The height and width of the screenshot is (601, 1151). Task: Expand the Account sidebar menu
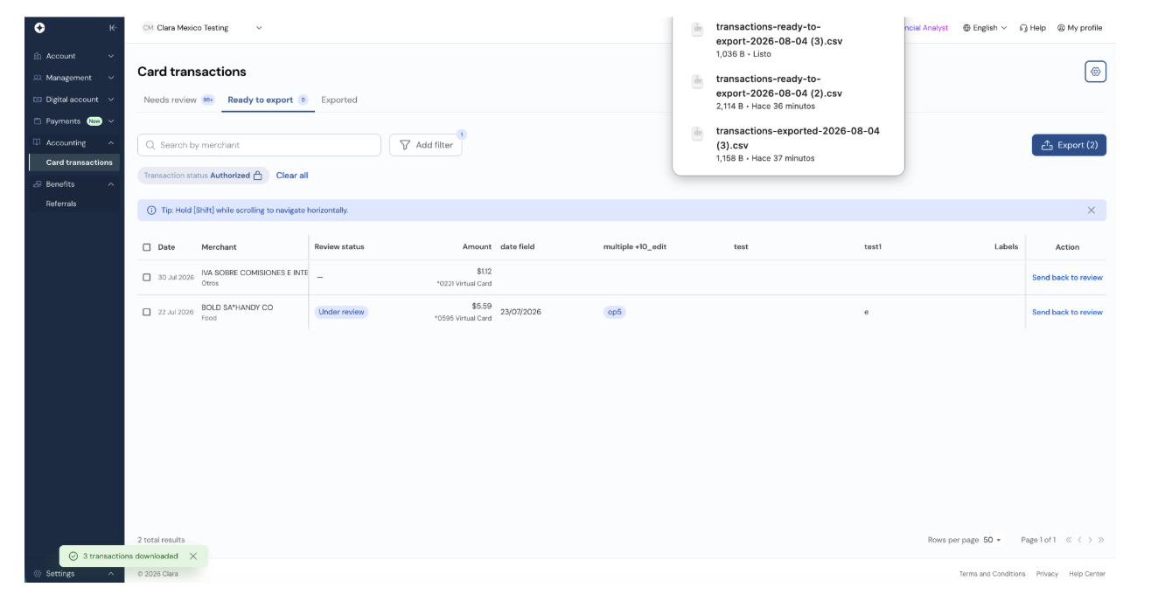point(74,56)
